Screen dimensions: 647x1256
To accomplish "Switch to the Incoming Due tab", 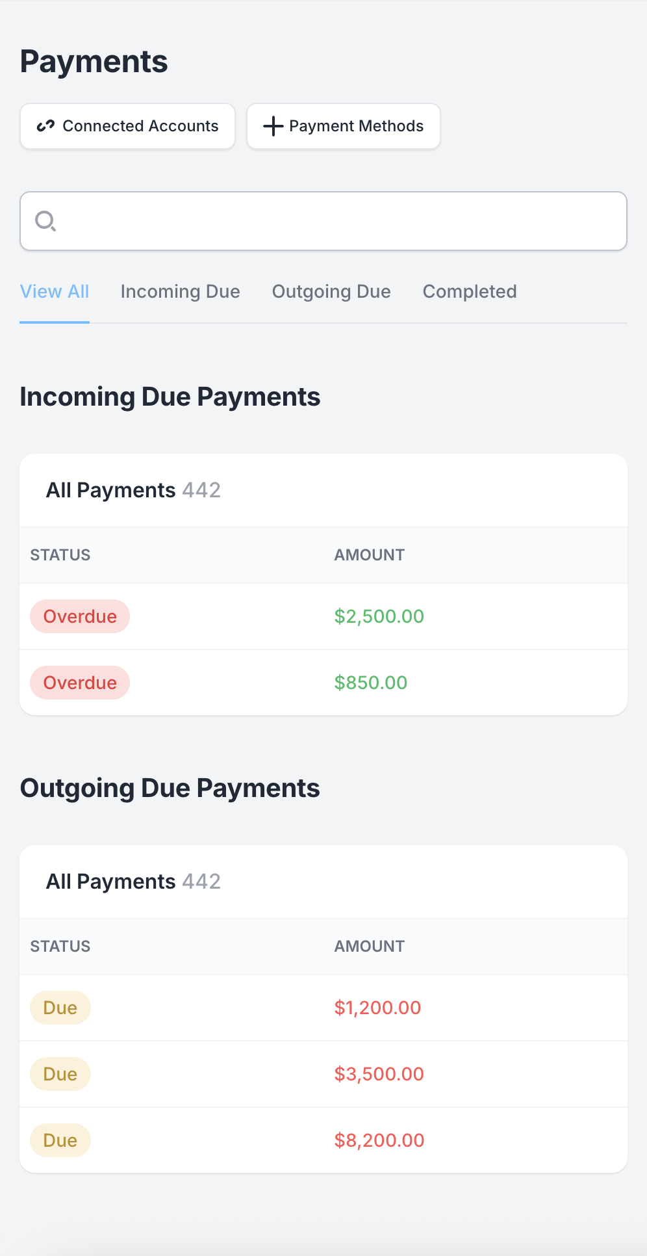I will click(180, 291).
